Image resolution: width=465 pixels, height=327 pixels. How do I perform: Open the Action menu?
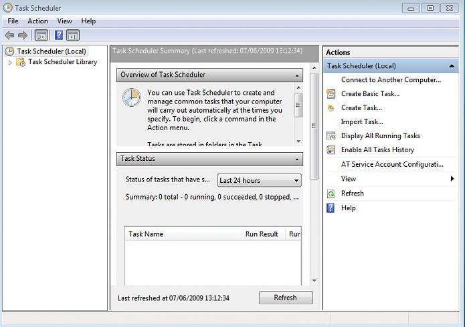[x=37, y=21]
